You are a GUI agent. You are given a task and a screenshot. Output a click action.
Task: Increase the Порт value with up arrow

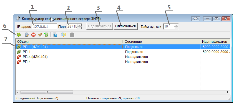(x=80, y=25)
